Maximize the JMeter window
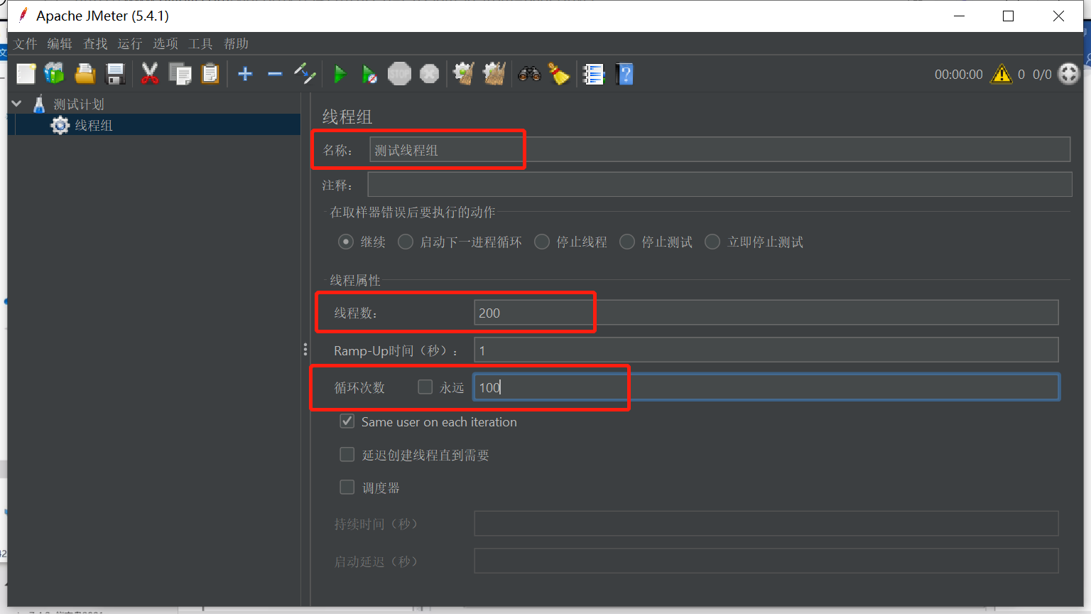The image size is (1091, 614). pyautogui.click(x=1008, y=16)
